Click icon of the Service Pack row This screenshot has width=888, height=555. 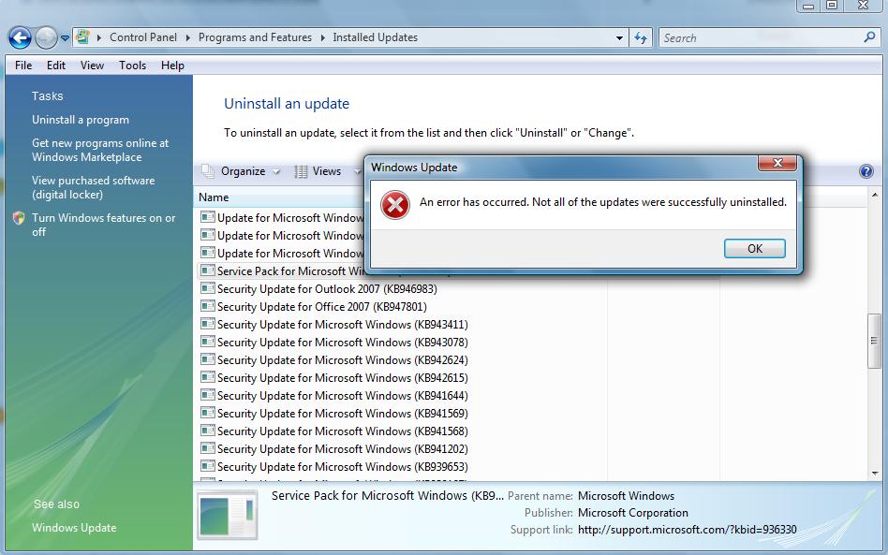(x=208, y=270)
